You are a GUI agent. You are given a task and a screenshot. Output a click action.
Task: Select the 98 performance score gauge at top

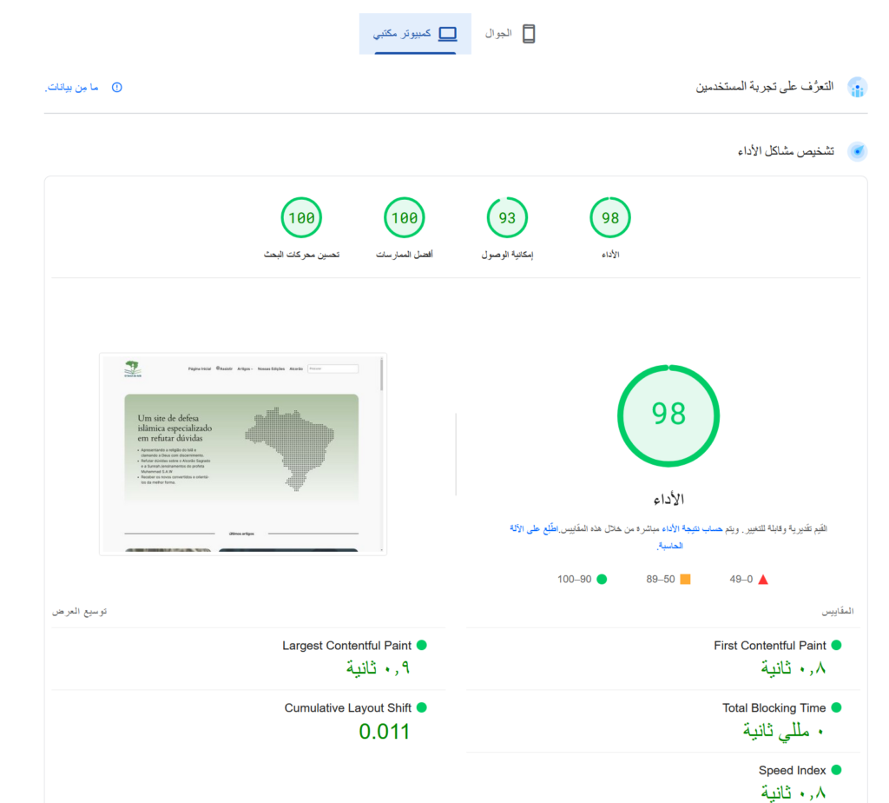coord(610,217)
